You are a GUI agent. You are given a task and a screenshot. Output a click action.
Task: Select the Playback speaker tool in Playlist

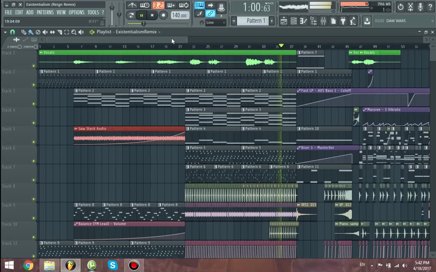81,32
